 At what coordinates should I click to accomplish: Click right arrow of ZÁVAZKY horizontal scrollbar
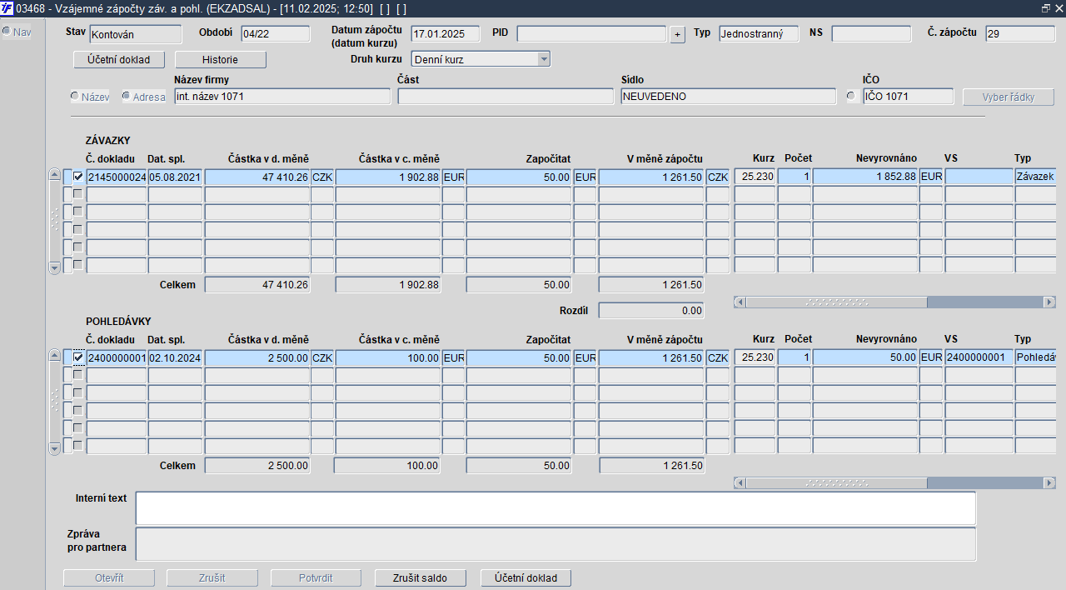click(1049, 302)
